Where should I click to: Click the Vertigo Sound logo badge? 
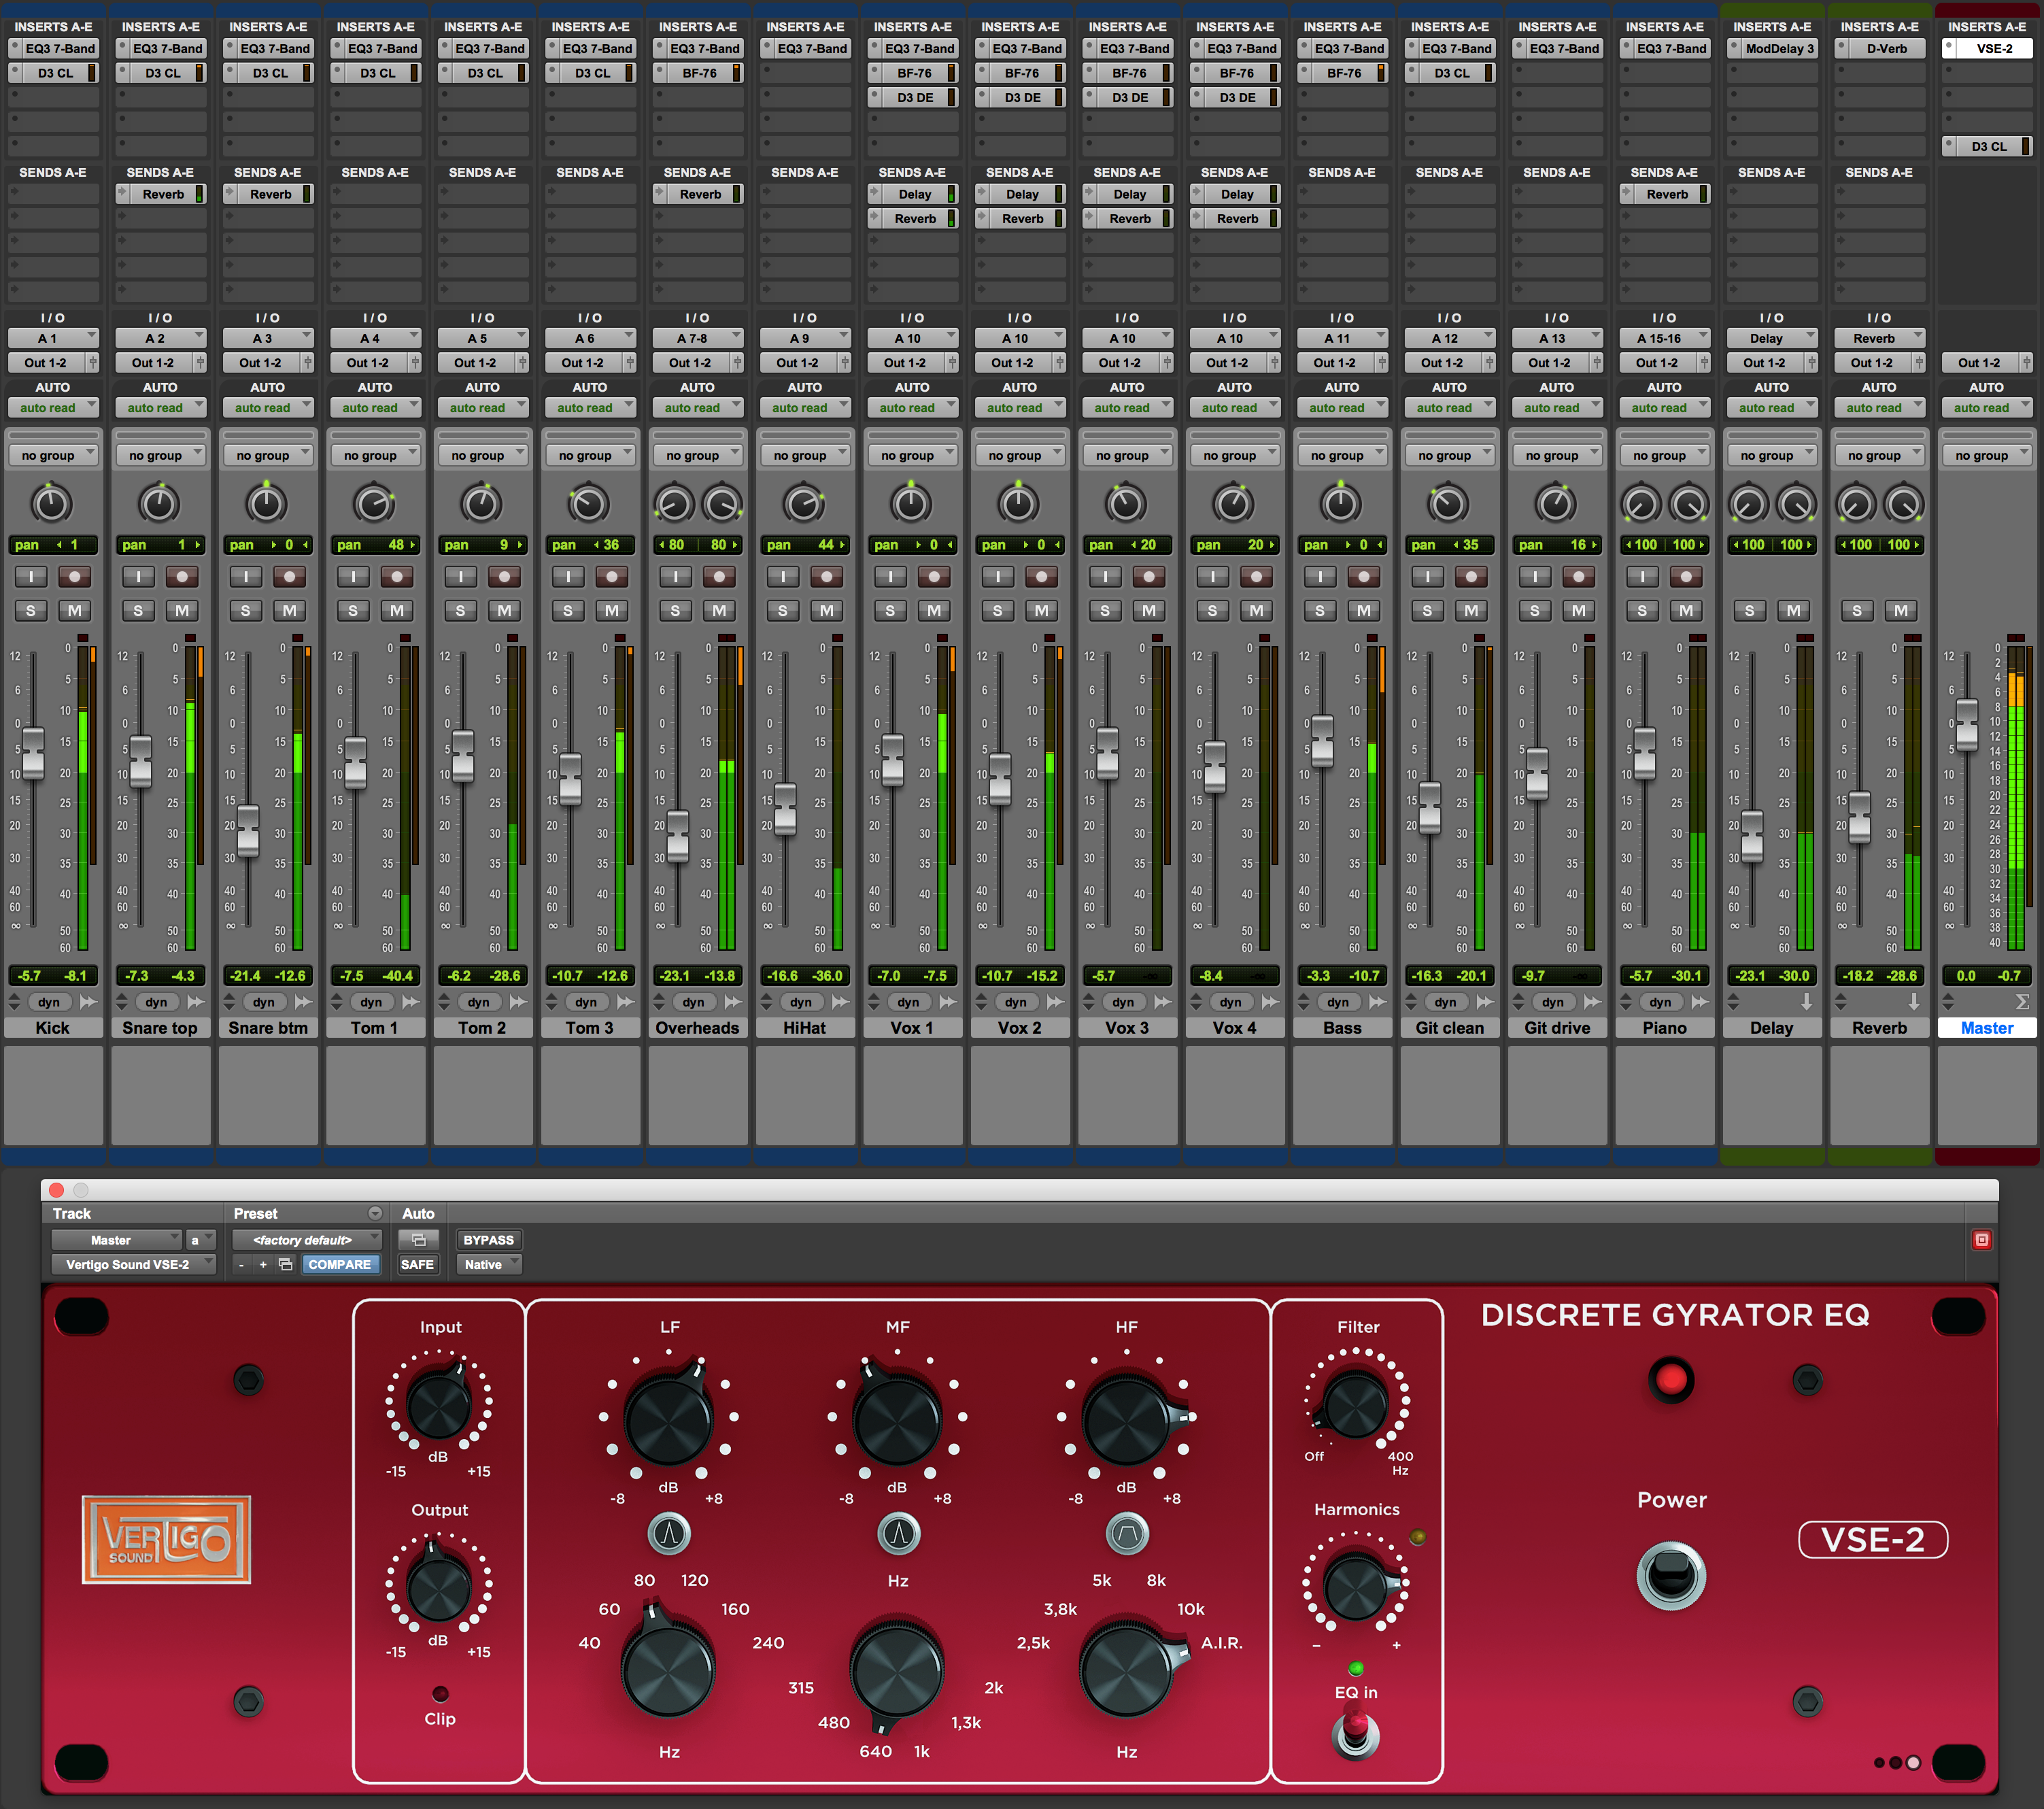click(166, 1540)
